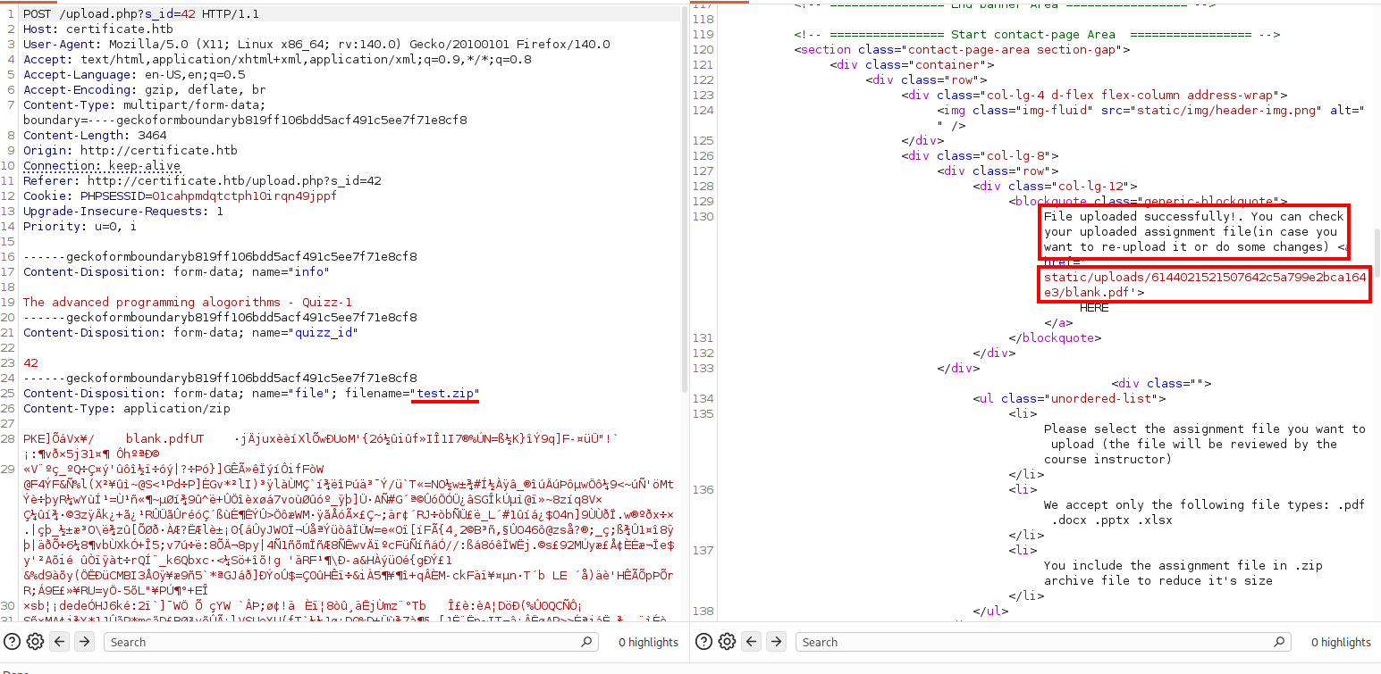Click the User-Agent header line
This screenshot has width=1381, height=674.
[316, 45]
